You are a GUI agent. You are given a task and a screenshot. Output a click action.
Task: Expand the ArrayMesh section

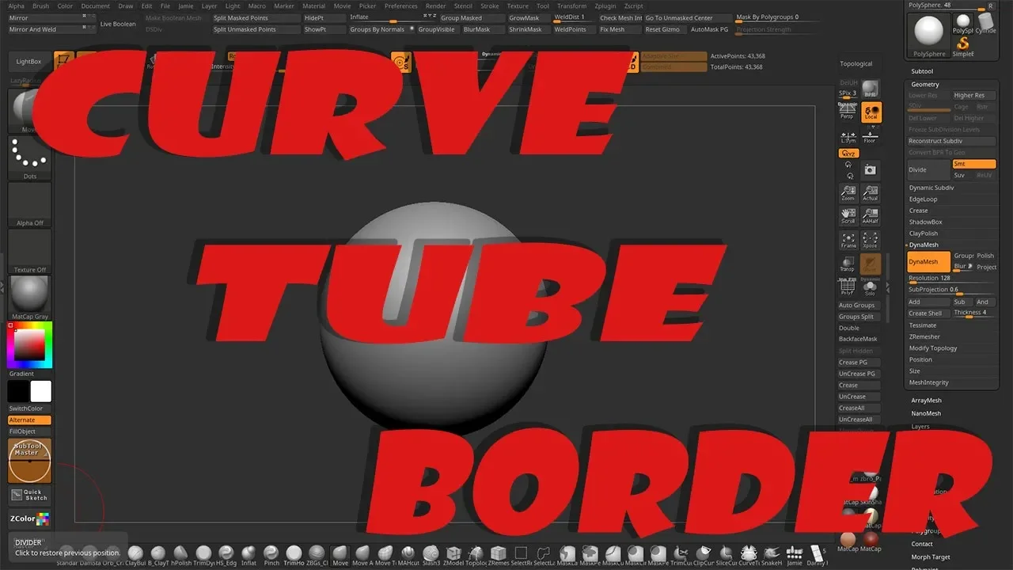pyautogui.click(x=926, y=401)
